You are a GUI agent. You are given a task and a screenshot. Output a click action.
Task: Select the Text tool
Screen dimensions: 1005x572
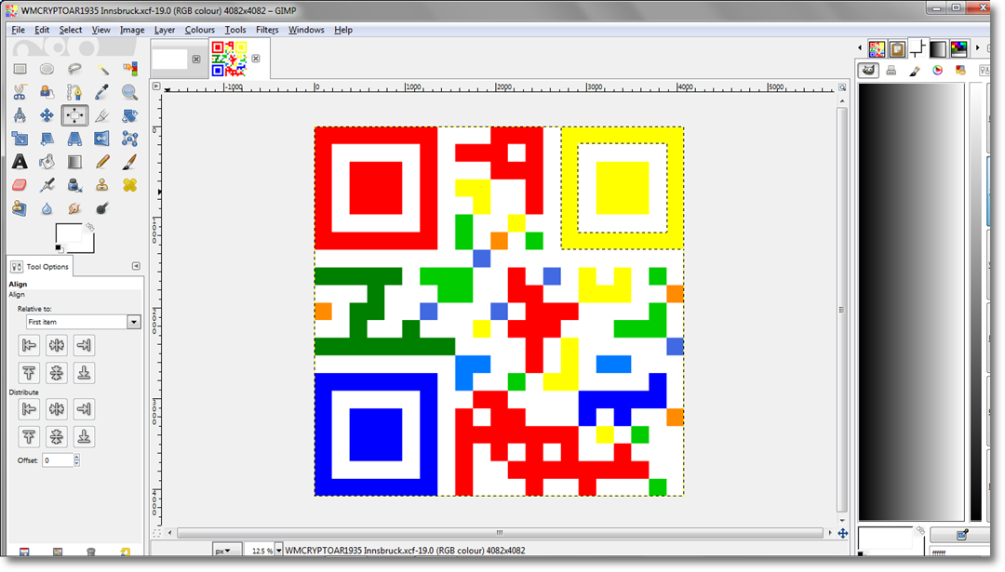(x=20, y=162)
